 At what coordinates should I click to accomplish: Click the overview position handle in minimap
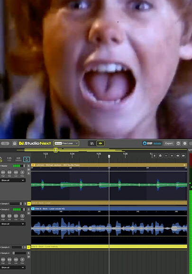click(x=55, y=150)
